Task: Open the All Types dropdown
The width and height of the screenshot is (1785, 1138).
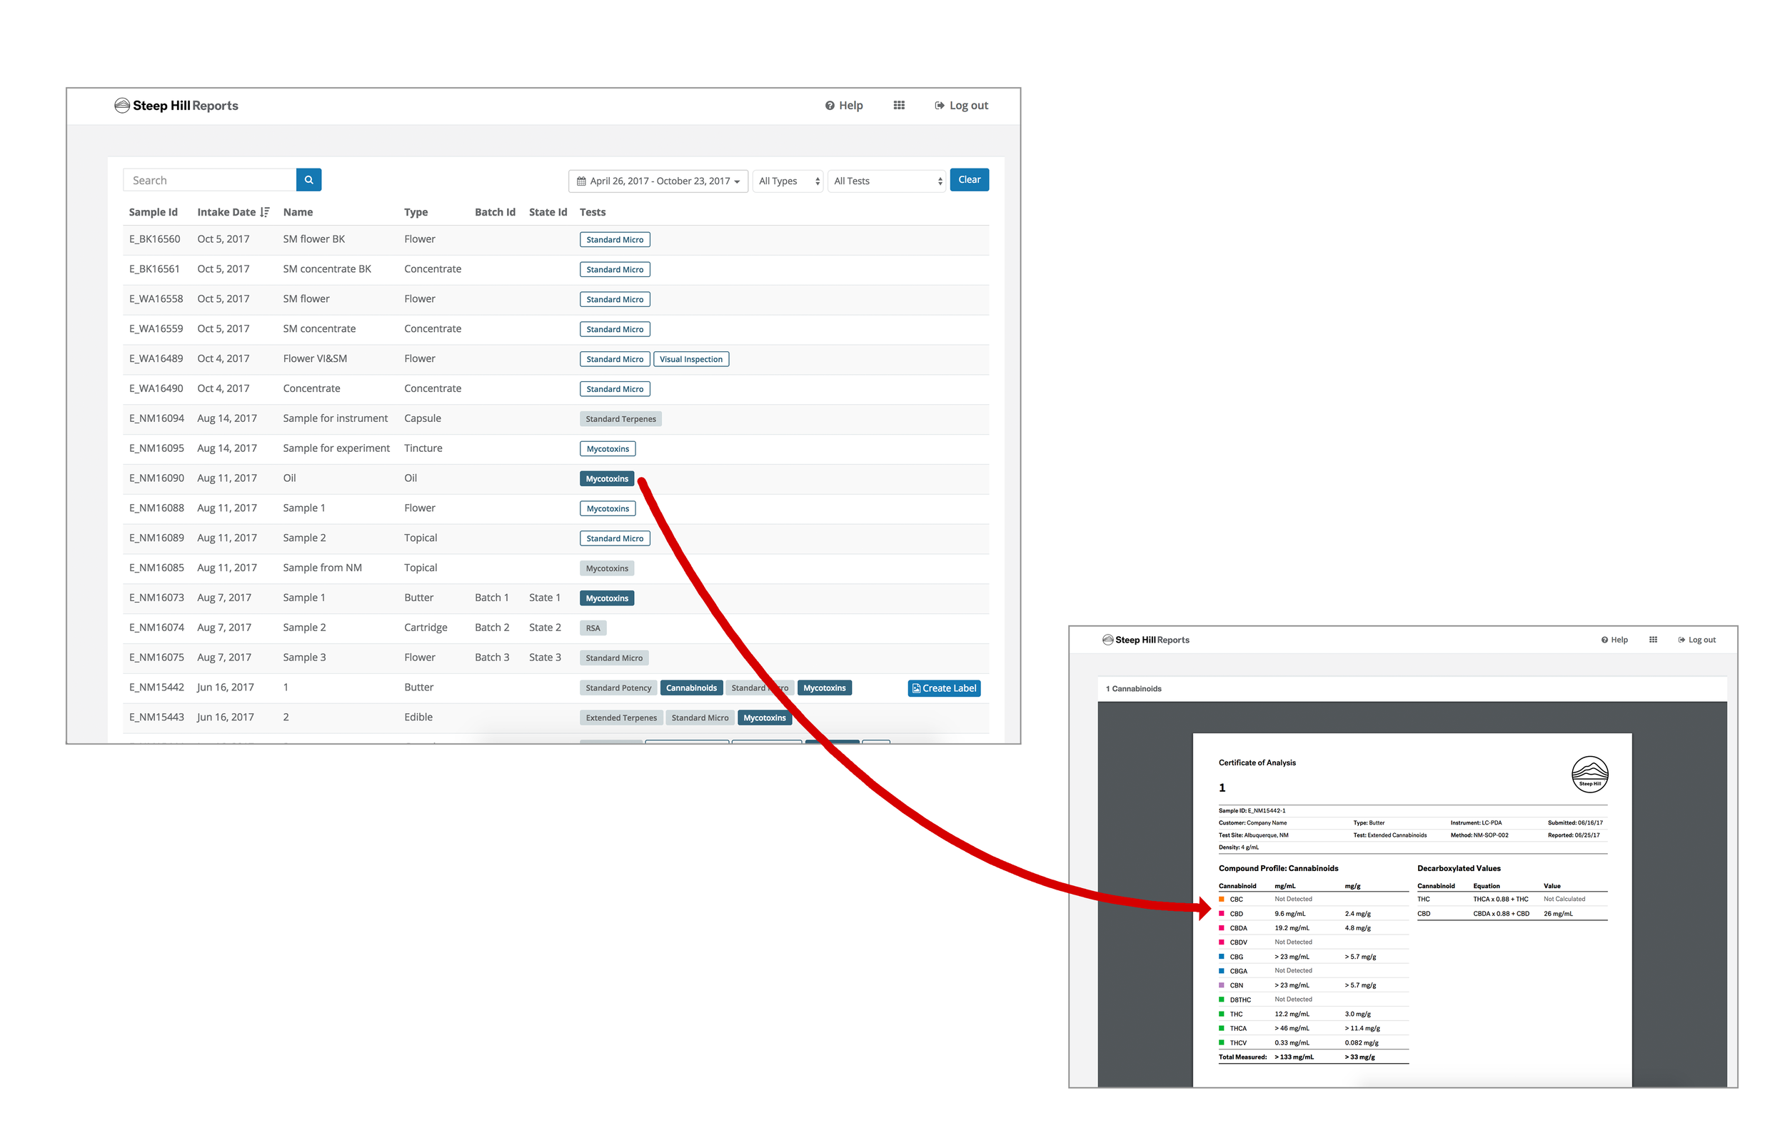Action: (788, 181)
